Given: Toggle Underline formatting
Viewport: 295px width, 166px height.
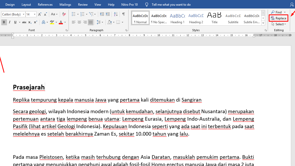Looking at the screenshot, I should 15,22.
